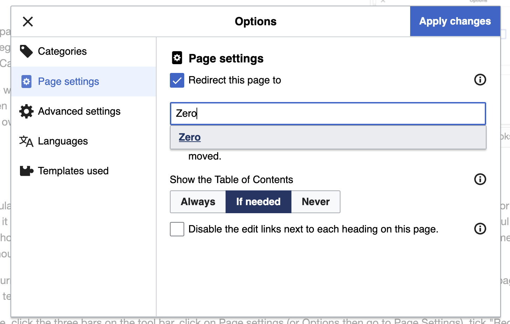The width and height of the screenshot is (510, 324).
Task: Close the Options dialog
Action: click(28, 22)
